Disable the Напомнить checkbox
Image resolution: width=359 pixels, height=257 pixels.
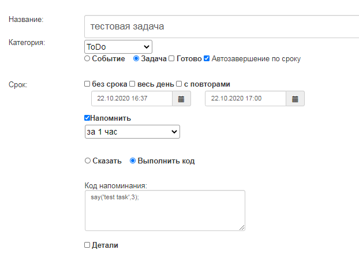88,118
